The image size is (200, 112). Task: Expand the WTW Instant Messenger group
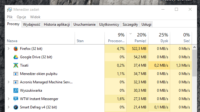[9, 99]
